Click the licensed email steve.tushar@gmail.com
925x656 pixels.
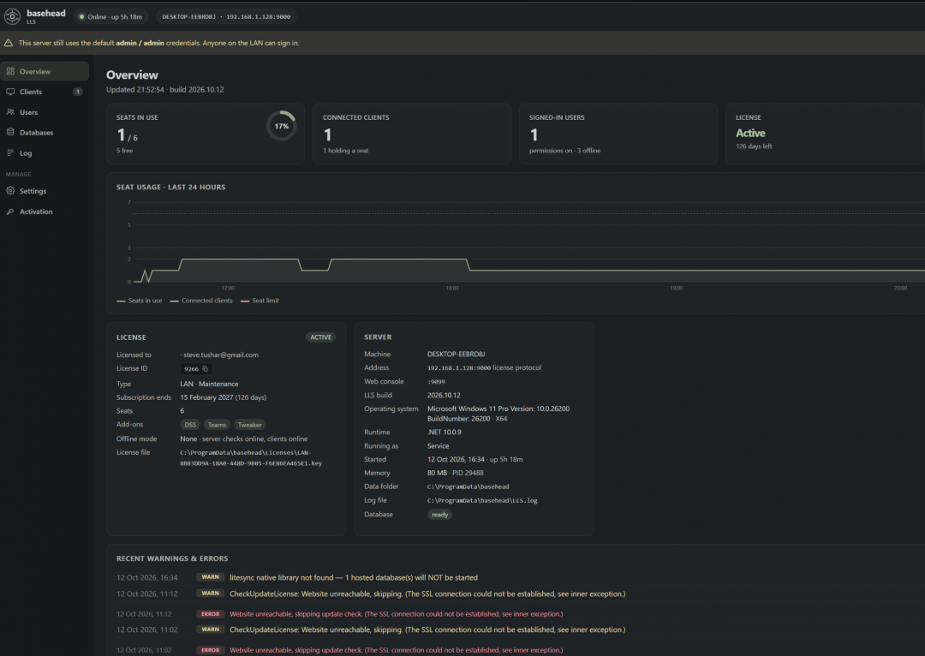(221, 355)
